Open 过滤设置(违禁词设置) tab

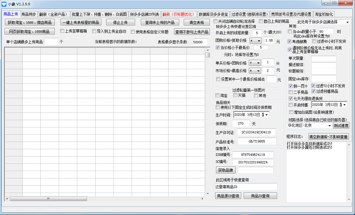(250, 14)
